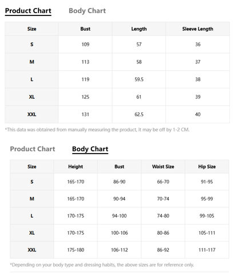Click height value 175-180 in body chart

76,250
